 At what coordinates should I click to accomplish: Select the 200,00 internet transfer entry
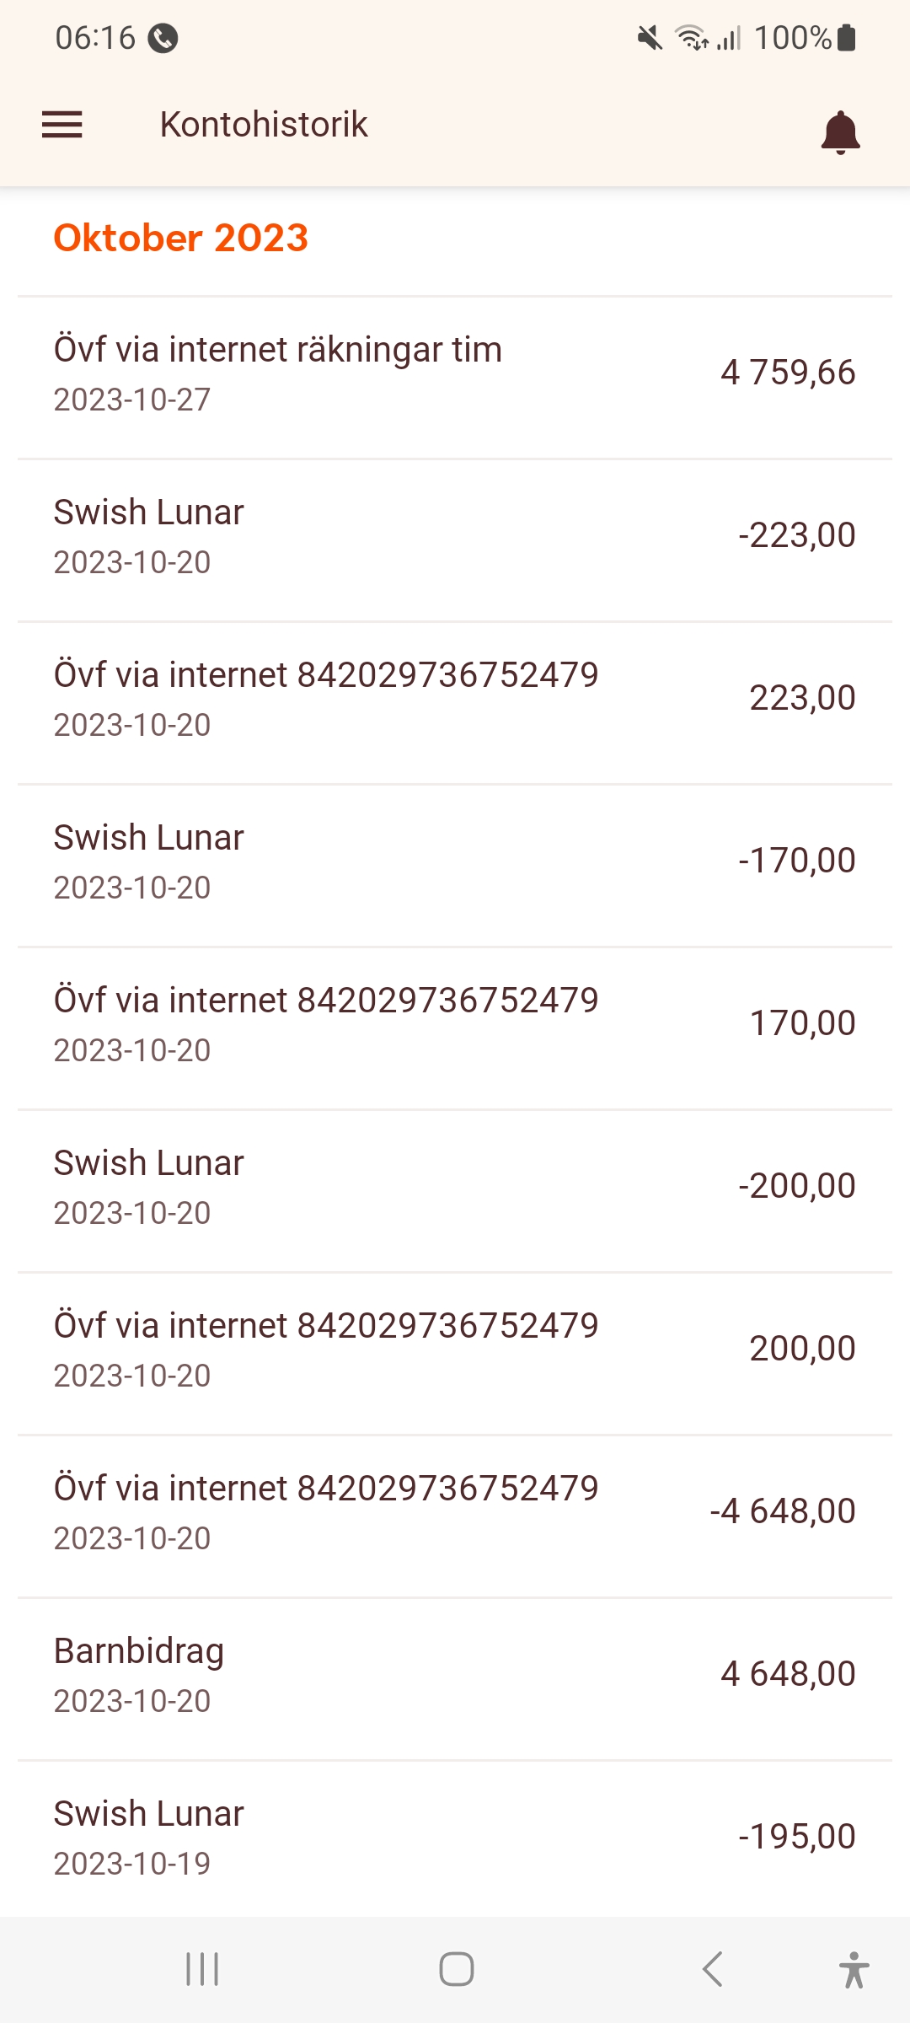(x=455, y=1350)
